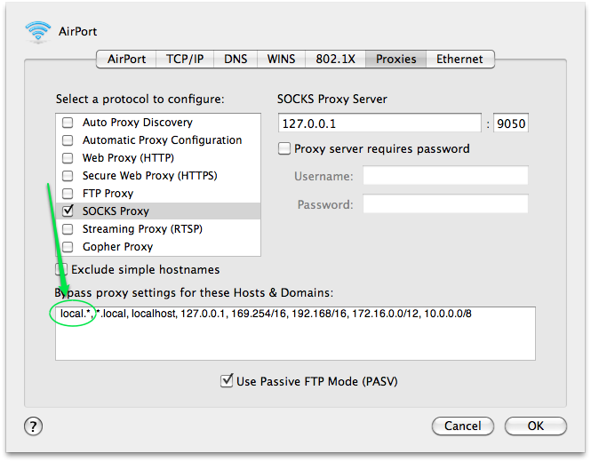The image size is (591, 462).
Task: Switch to the AirPort tab
Action: click(x=126, y=60)
